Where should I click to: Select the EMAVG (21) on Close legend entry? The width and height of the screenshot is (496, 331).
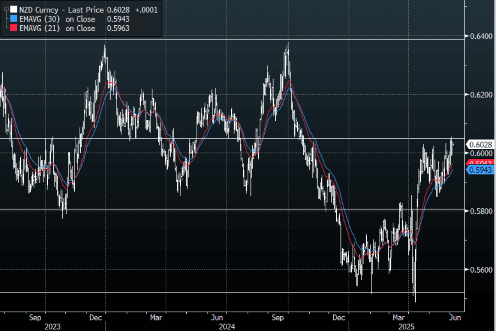tap(57, 28)
